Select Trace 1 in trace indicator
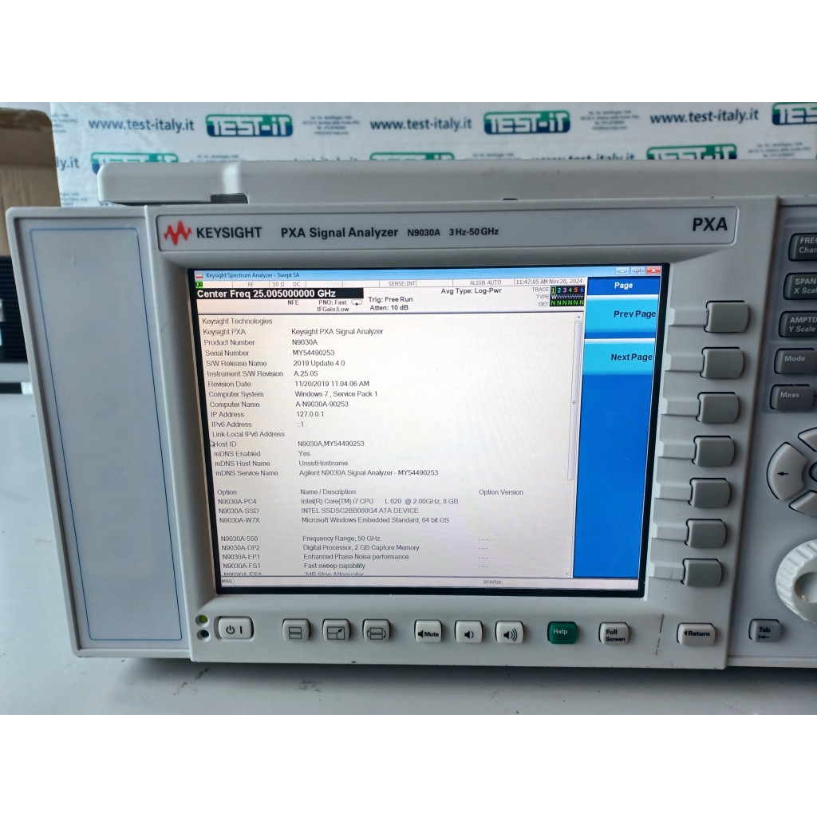 (x=555, y=290)
